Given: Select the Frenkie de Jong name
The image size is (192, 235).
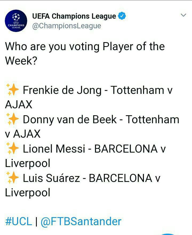Looking at the screenshot, I should click(x=62, y=90).
